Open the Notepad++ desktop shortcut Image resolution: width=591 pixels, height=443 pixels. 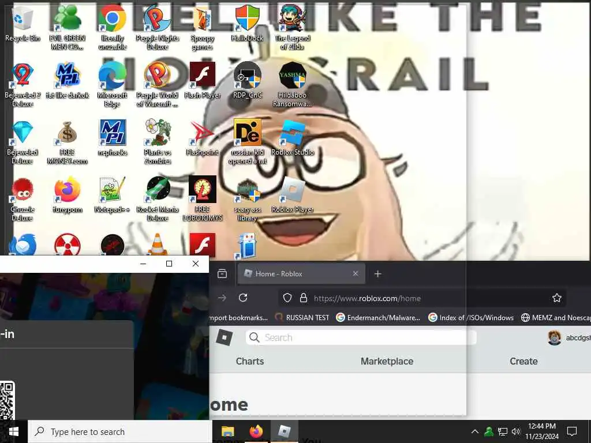click(113, 195)
